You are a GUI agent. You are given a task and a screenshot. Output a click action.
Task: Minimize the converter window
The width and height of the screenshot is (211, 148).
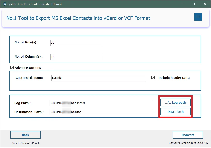[181, 4]
